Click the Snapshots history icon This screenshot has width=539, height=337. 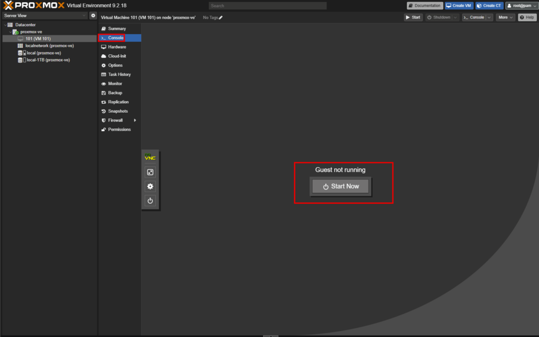(104, 111)
